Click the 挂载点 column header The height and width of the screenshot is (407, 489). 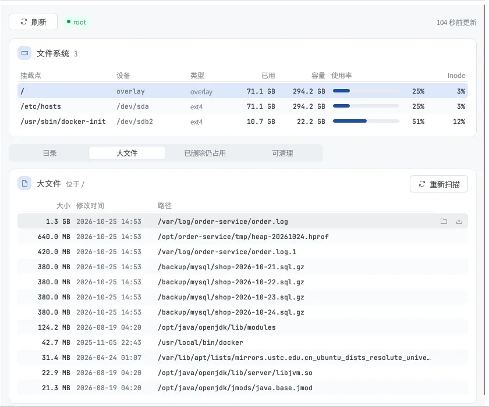[x=30, y=76]
